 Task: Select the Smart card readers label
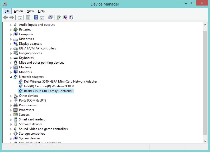pos(32,119)
